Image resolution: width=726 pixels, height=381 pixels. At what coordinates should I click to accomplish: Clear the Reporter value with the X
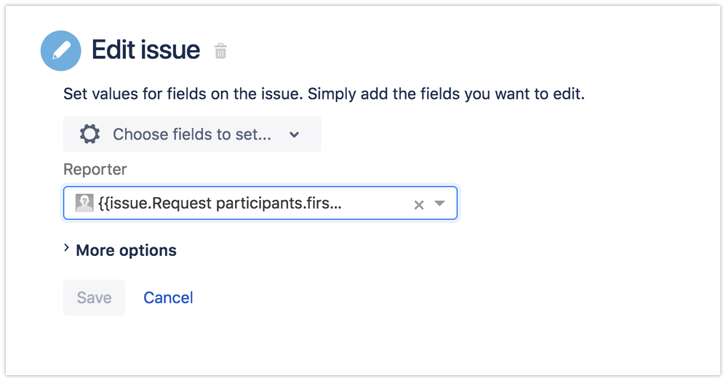[418, 204]
